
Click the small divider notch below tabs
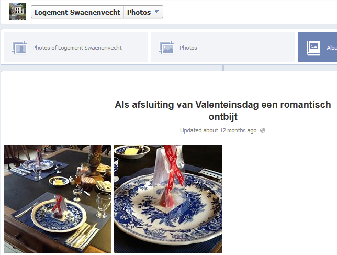[x=223, y=68]
